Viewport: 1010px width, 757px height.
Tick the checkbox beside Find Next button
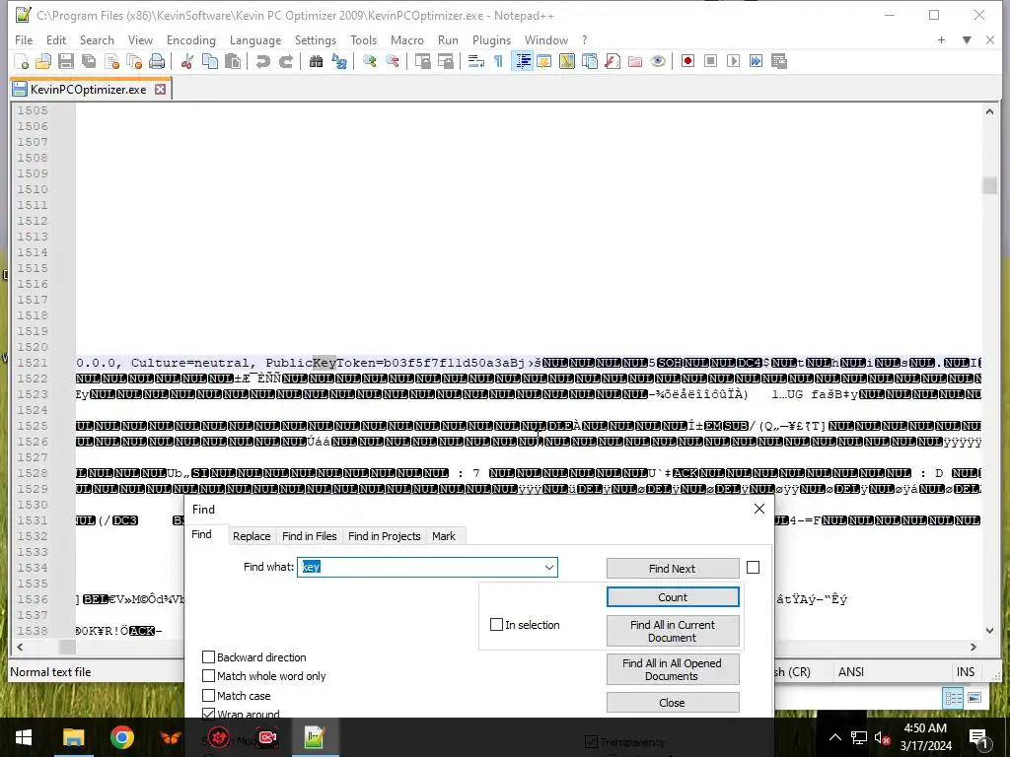(753, 567)
